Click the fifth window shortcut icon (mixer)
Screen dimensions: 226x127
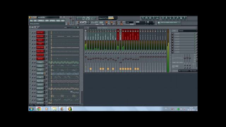coord(157,18)
